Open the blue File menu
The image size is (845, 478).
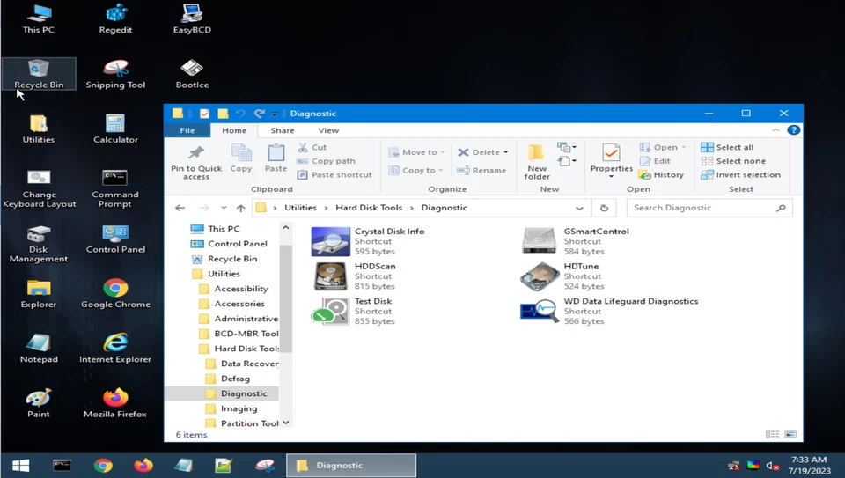coord(187,130)
